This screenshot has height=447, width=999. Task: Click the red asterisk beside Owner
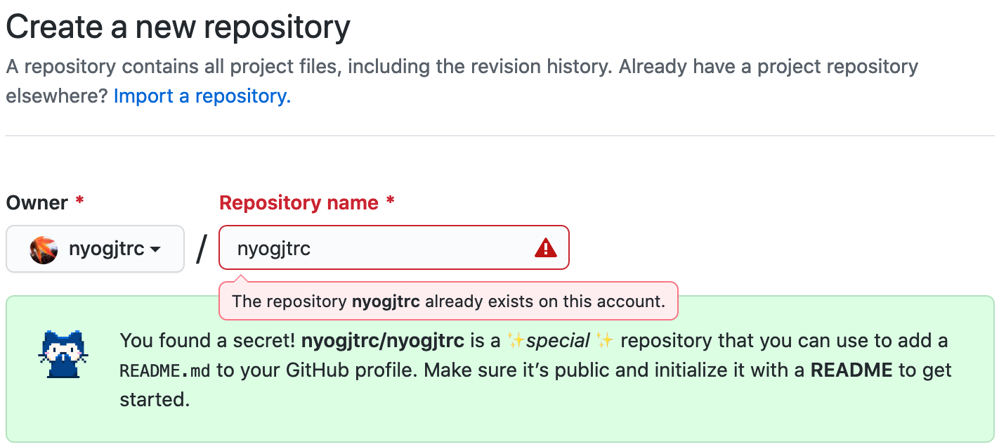point(79,202)
